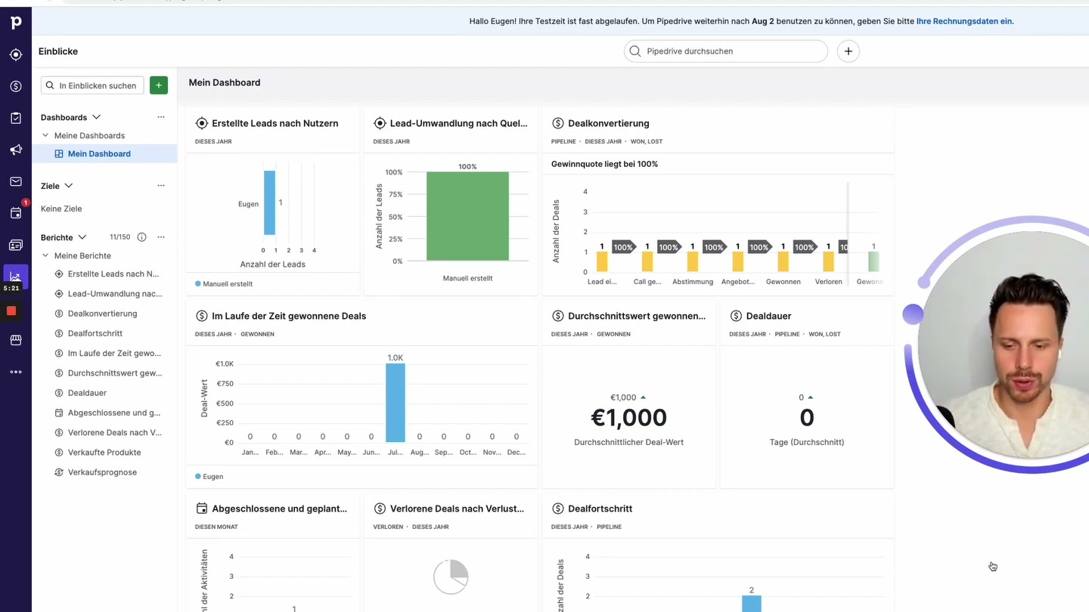
Task: Select the Contacts icon in the left navbar
Action: click(x=16, y=245)
